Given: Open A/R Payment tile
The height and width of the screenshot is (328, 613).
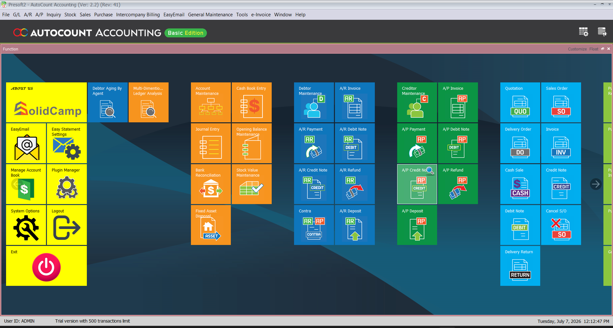Looking at the screenshot, I should (314, 143).
